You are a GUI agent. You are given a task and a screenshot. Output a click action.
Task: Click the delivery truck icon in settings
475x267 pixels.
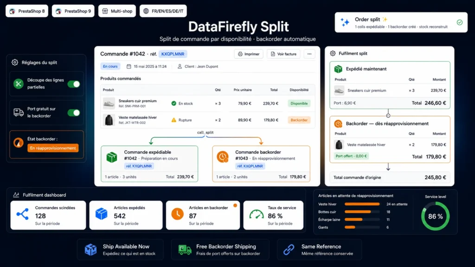(x=19, y=112)
